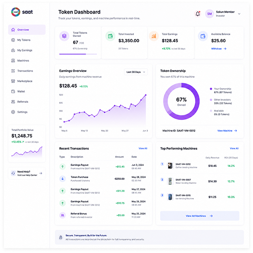Screen dimensions: 253x253
Task: Click the $14.30 daily revenue value
Action: tap(212, 181)
